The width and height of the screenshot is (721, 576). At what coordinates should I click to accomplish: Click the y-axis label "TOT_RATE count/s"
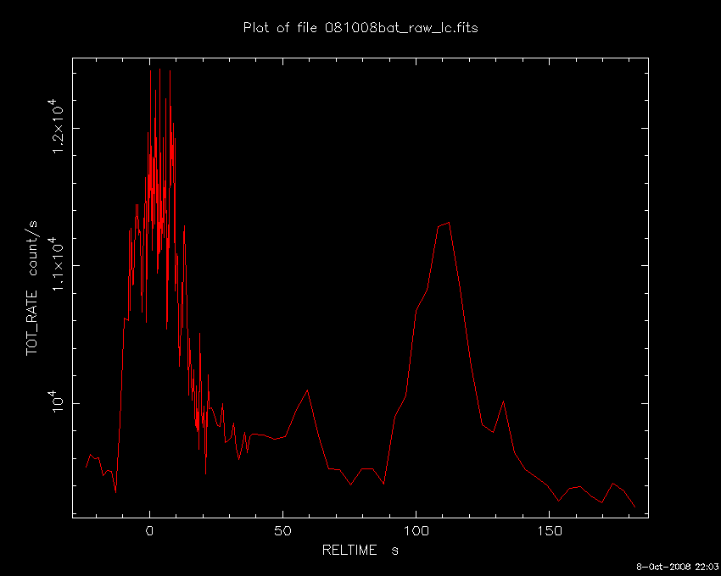click(x=32, y=288)
